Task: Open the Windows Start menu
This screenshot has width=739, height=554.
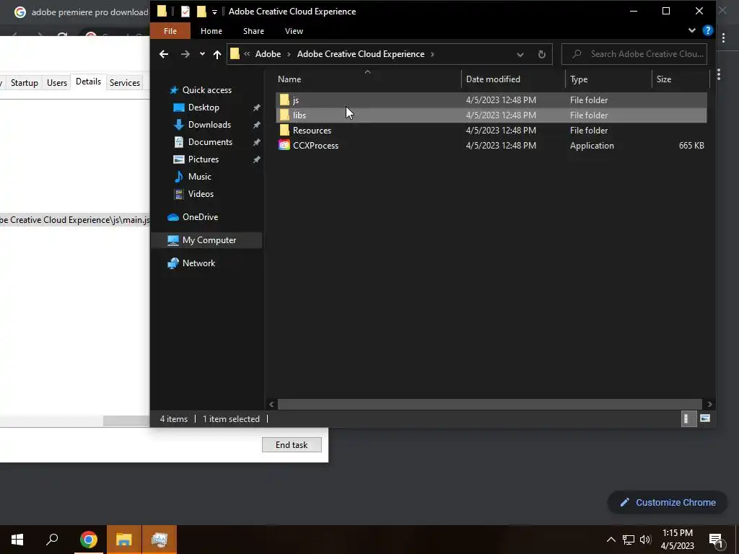Action: click(17, 540)
